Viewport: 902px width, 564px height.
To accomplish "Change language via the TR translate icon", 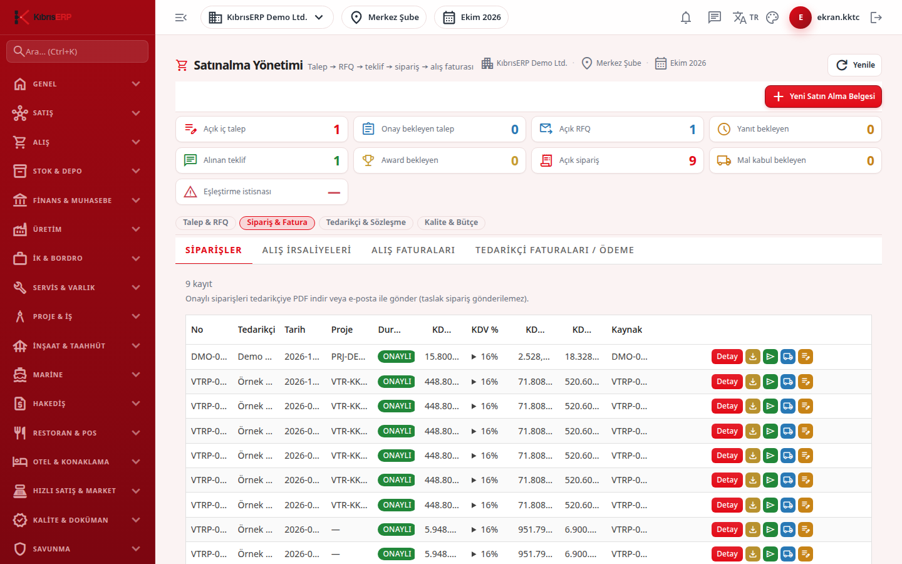I will (745, 18).
